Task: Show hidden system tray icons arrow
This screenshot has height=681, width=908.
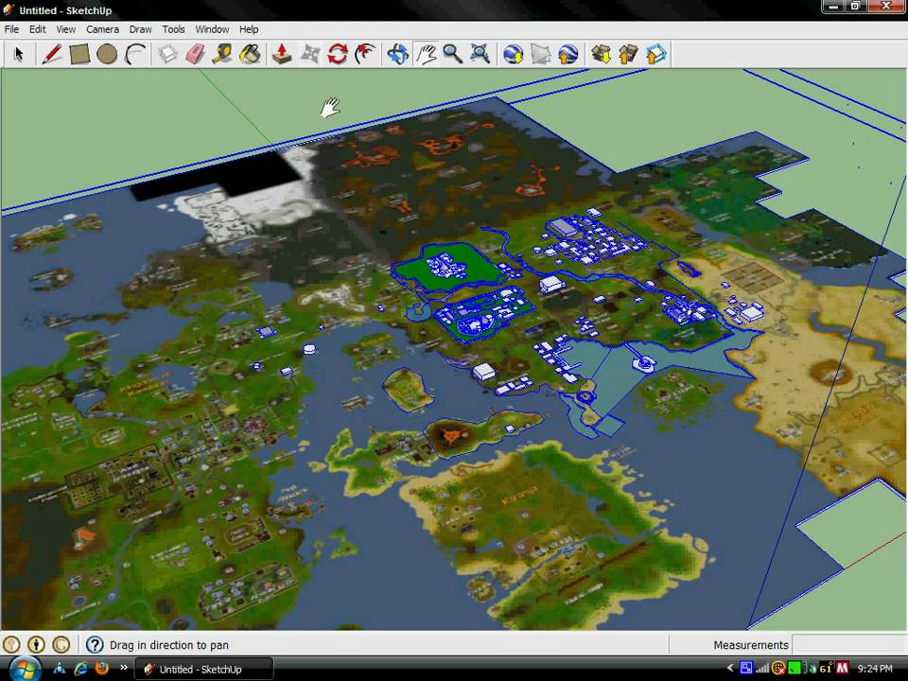Action: [x=730, y=669]
